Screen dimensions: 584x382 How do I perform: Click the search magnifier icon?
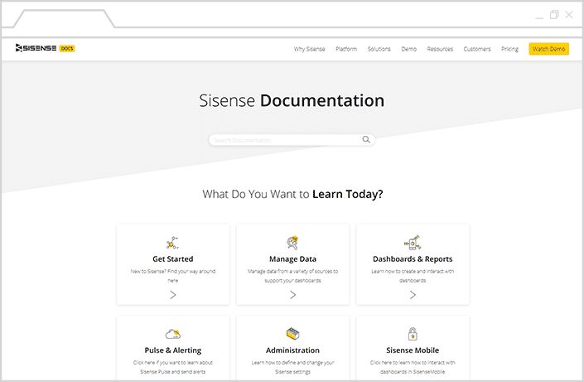366,139
